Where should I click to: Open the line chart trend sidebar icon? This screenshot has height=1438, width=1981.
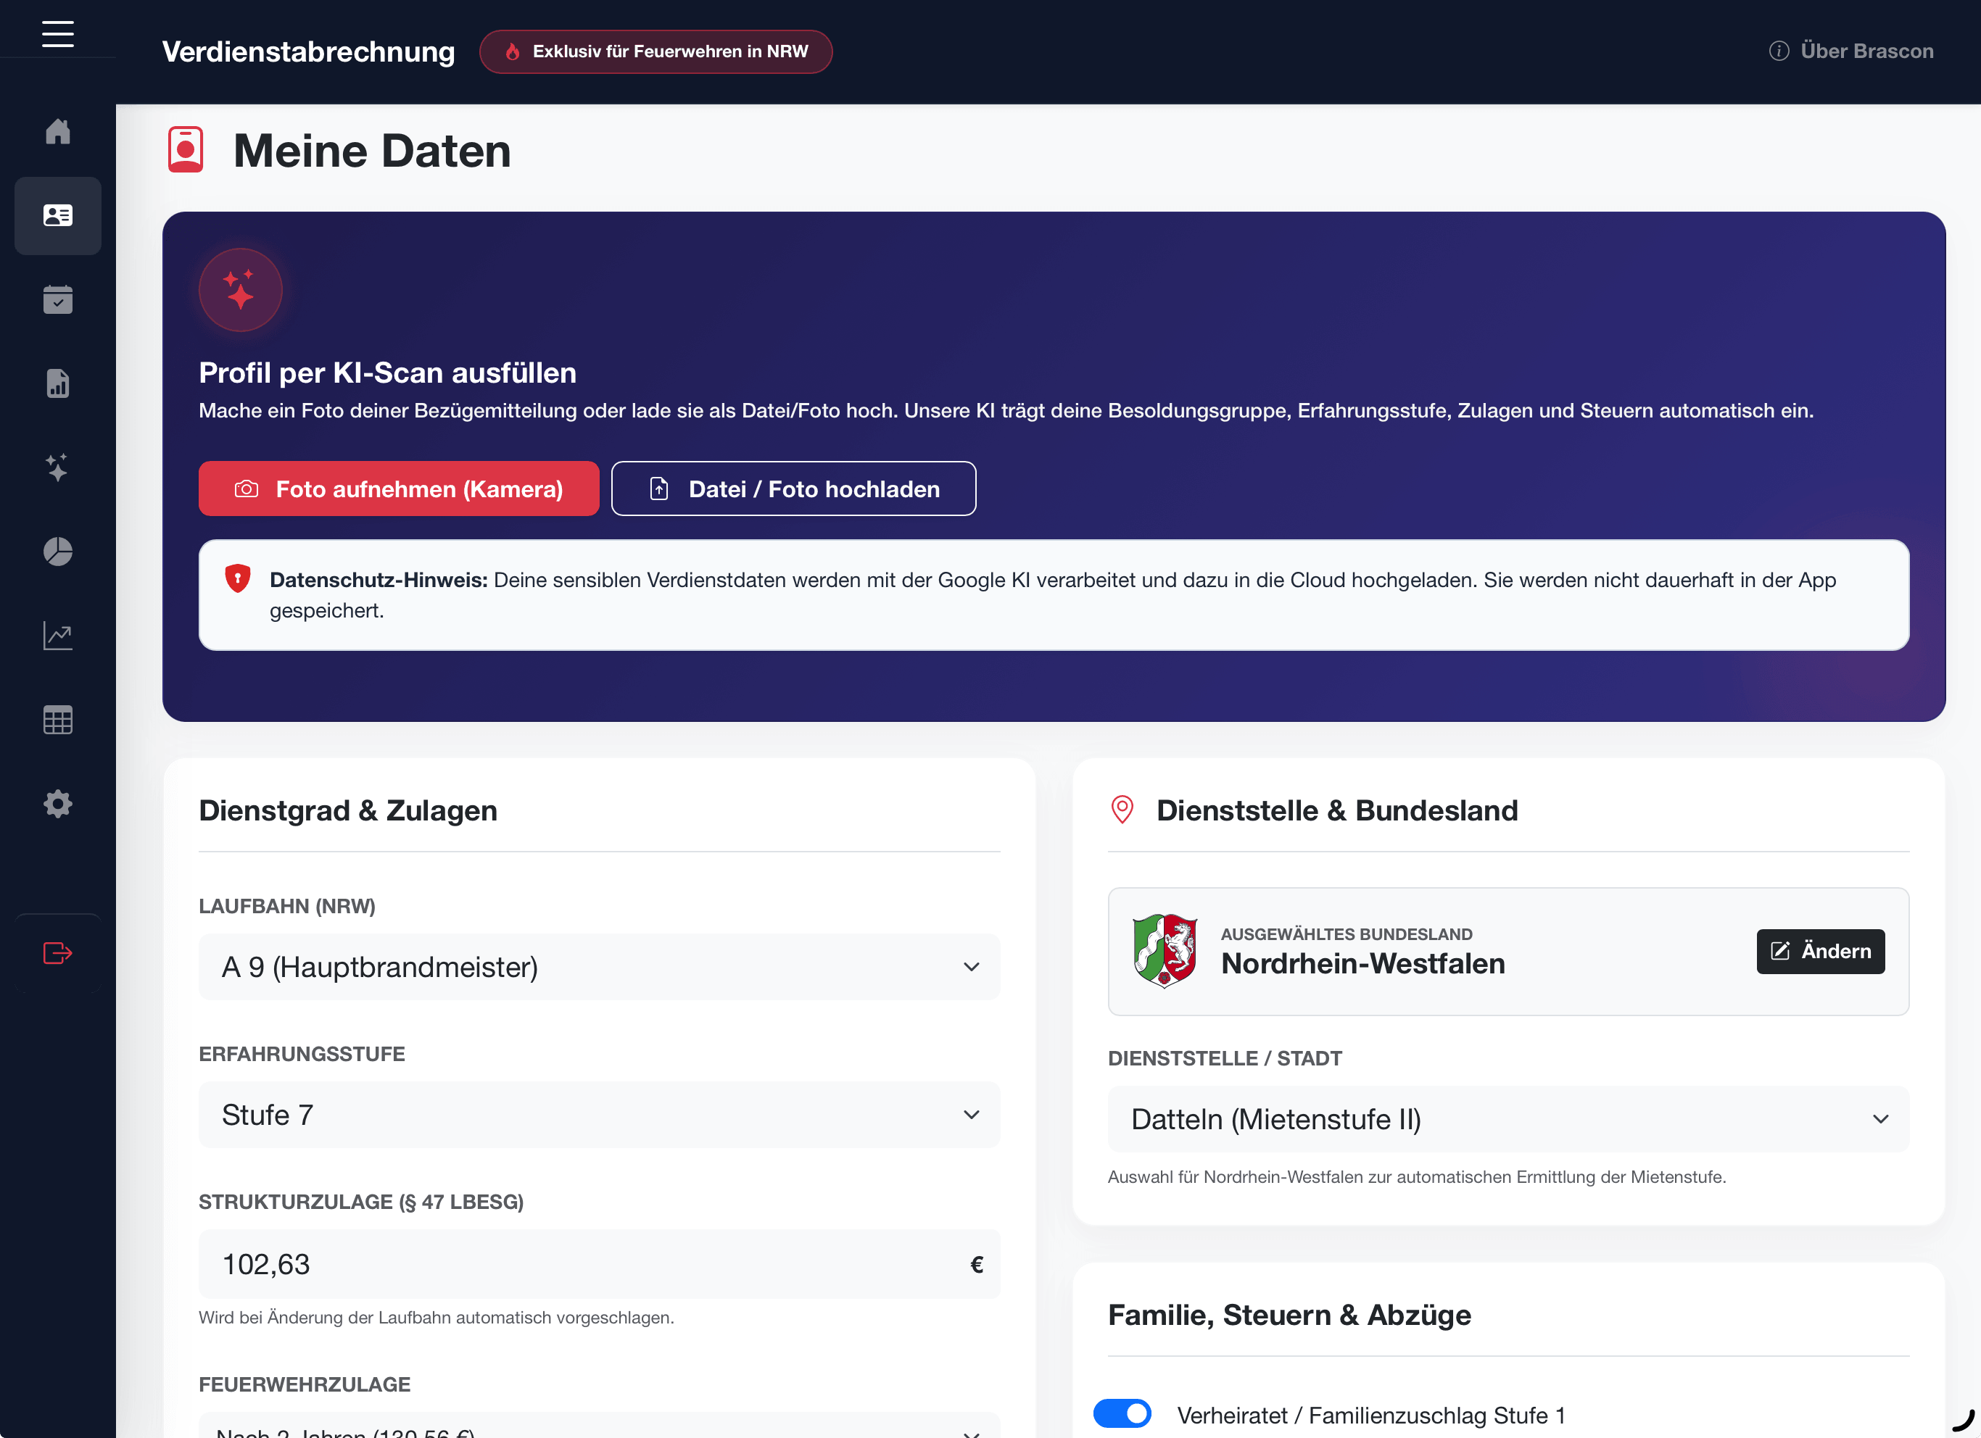[58, 636]
